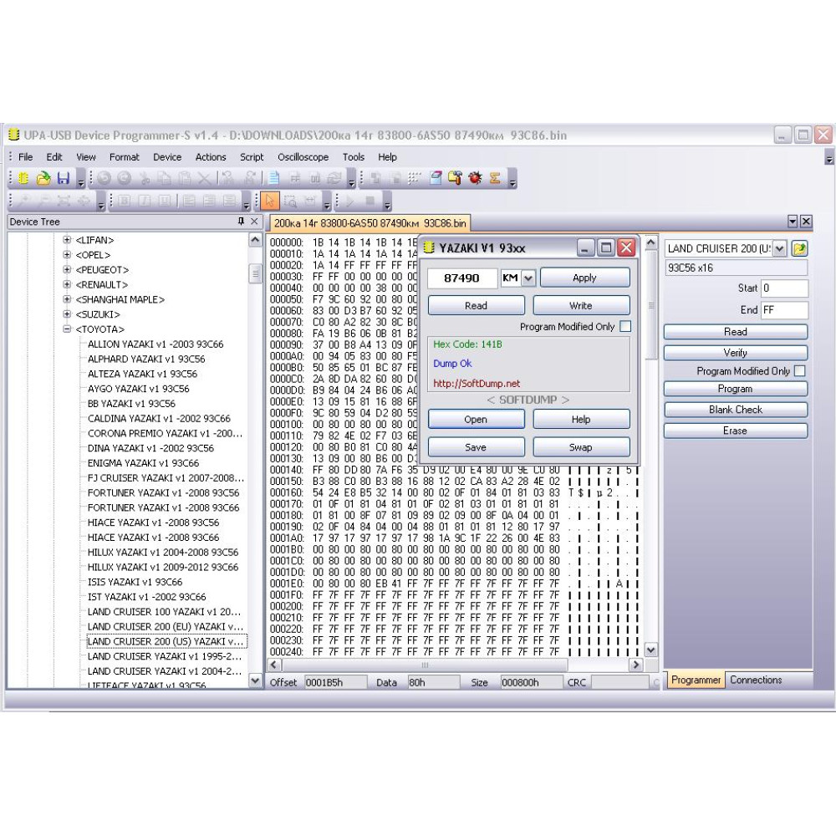
Task: Expand the <SHANGHAI MAPLE> tree node
Action: tap(67, 299)
